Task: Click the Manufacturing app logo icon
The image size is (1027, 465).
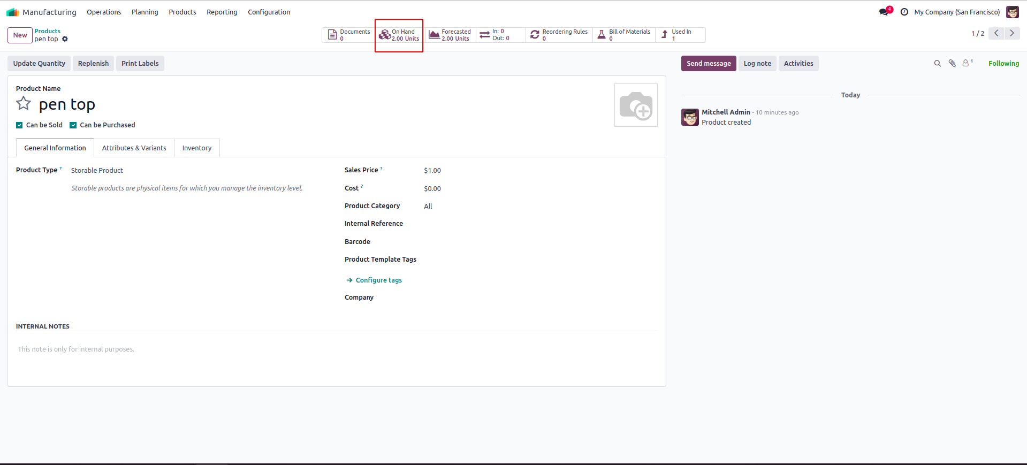Action: coord(12,12)
